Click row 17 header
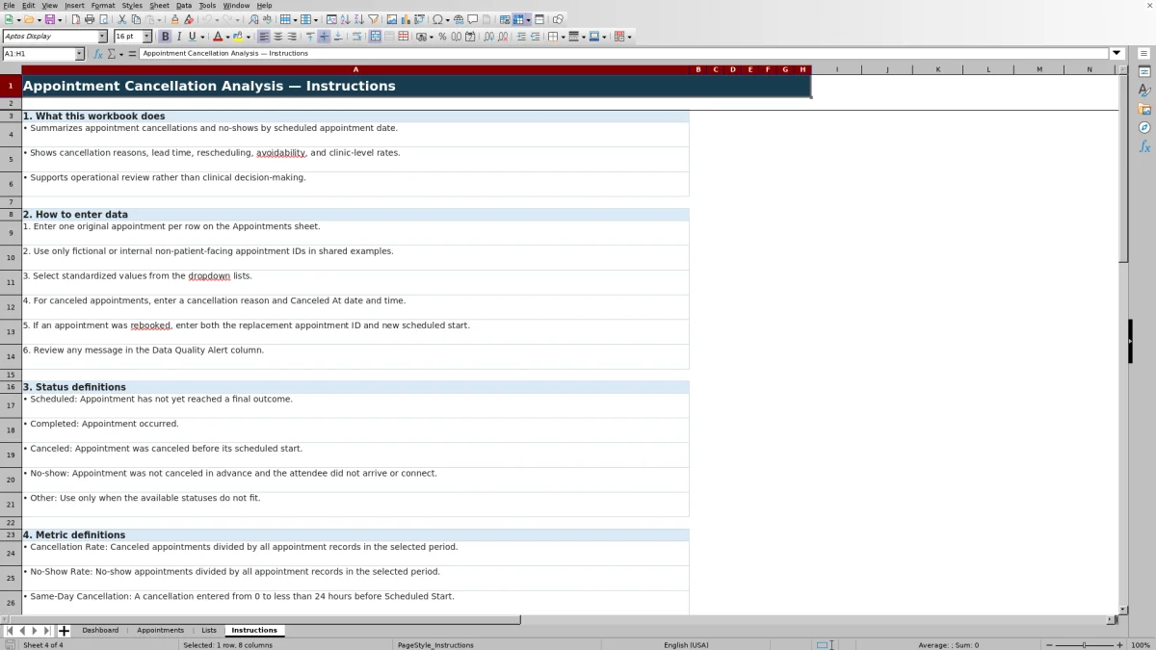Image resolution: width=1156 pixels, height=650 pixels. point(11,405)
